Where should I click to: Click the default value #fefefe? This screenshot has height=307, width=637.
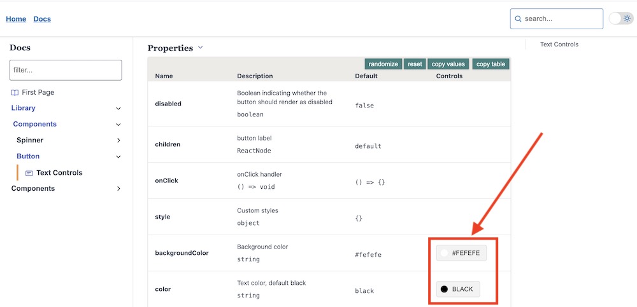[368, 255]
